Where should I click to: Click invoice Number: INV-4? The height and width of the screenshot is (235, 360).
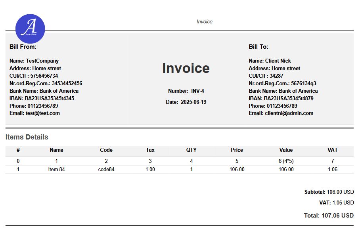coord(186,91)
